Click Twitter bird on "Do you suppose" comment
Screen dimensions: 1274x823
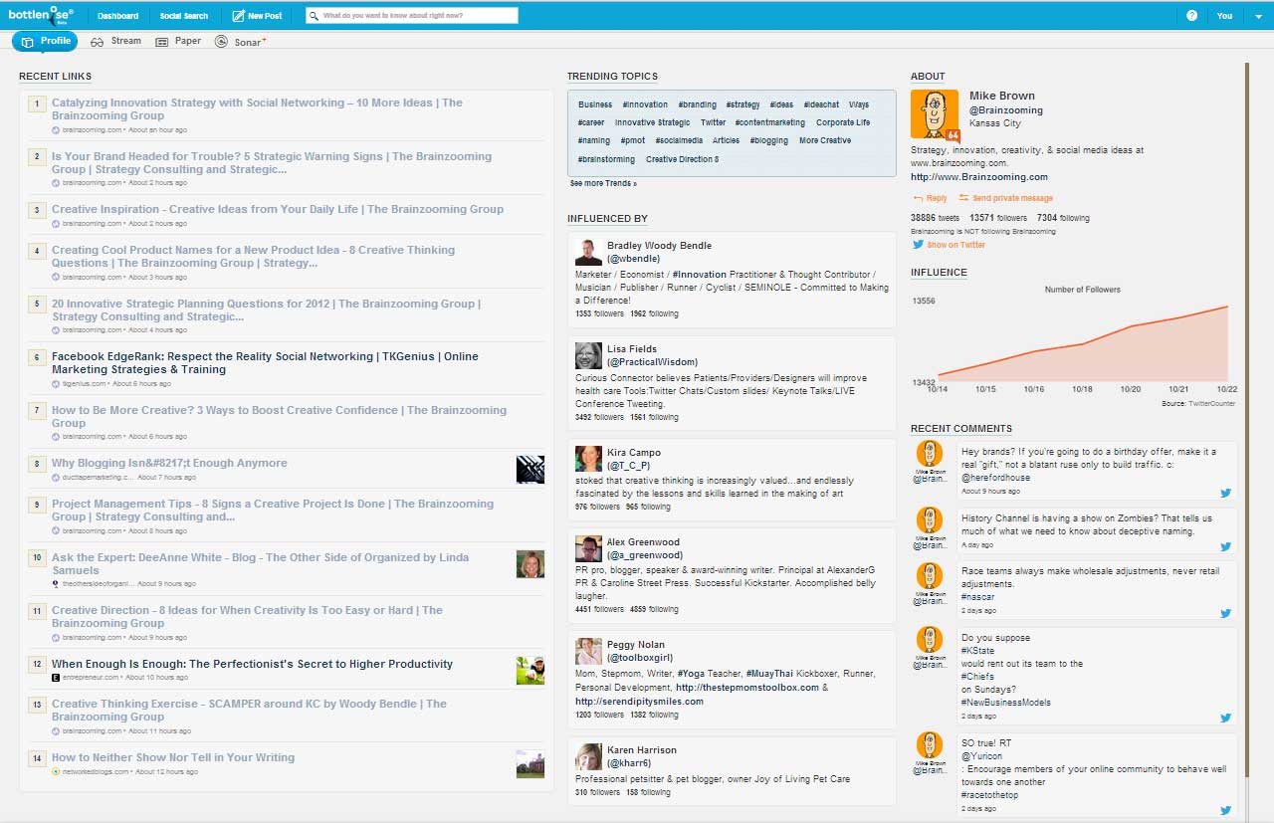click(1226, 717)
